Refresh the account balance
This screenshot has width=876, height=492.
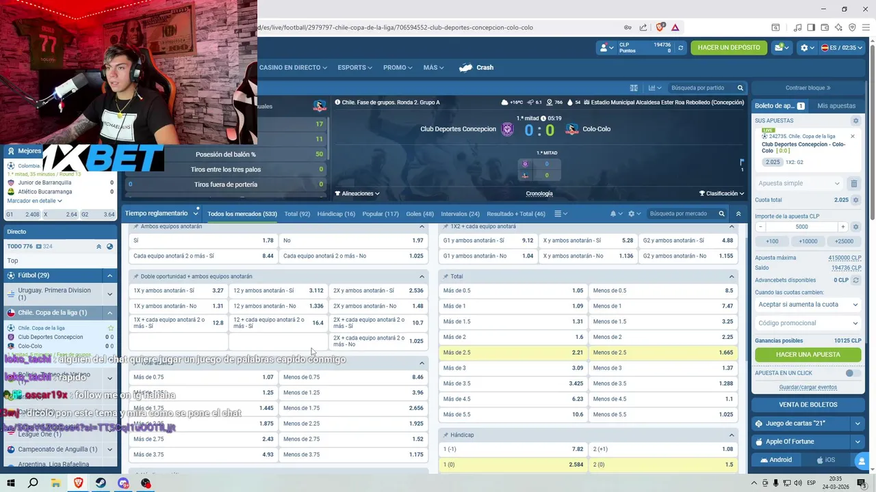point(680,48)
